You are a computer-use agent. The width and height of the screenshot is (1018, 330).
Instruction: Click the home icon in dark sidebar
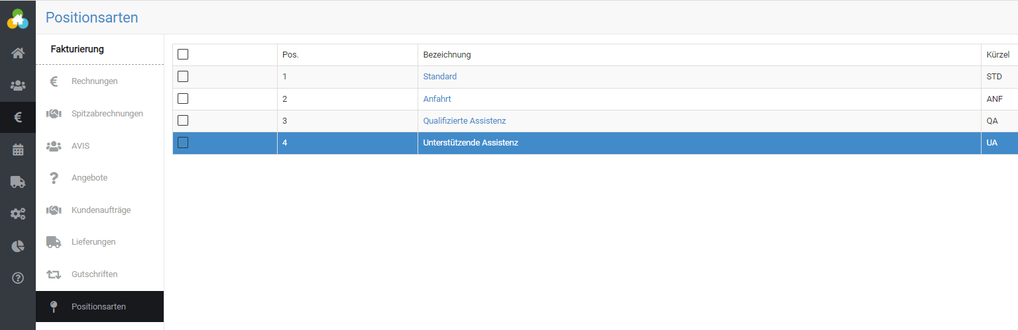tap(18, 53)
